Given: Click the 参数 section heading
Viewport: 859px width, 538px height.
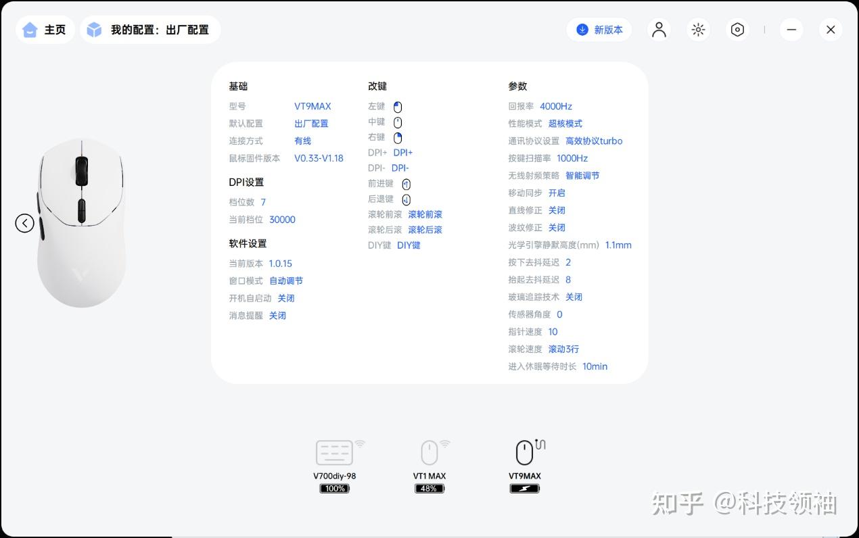Looking at the screenshot, I should (x=517, y=87).
